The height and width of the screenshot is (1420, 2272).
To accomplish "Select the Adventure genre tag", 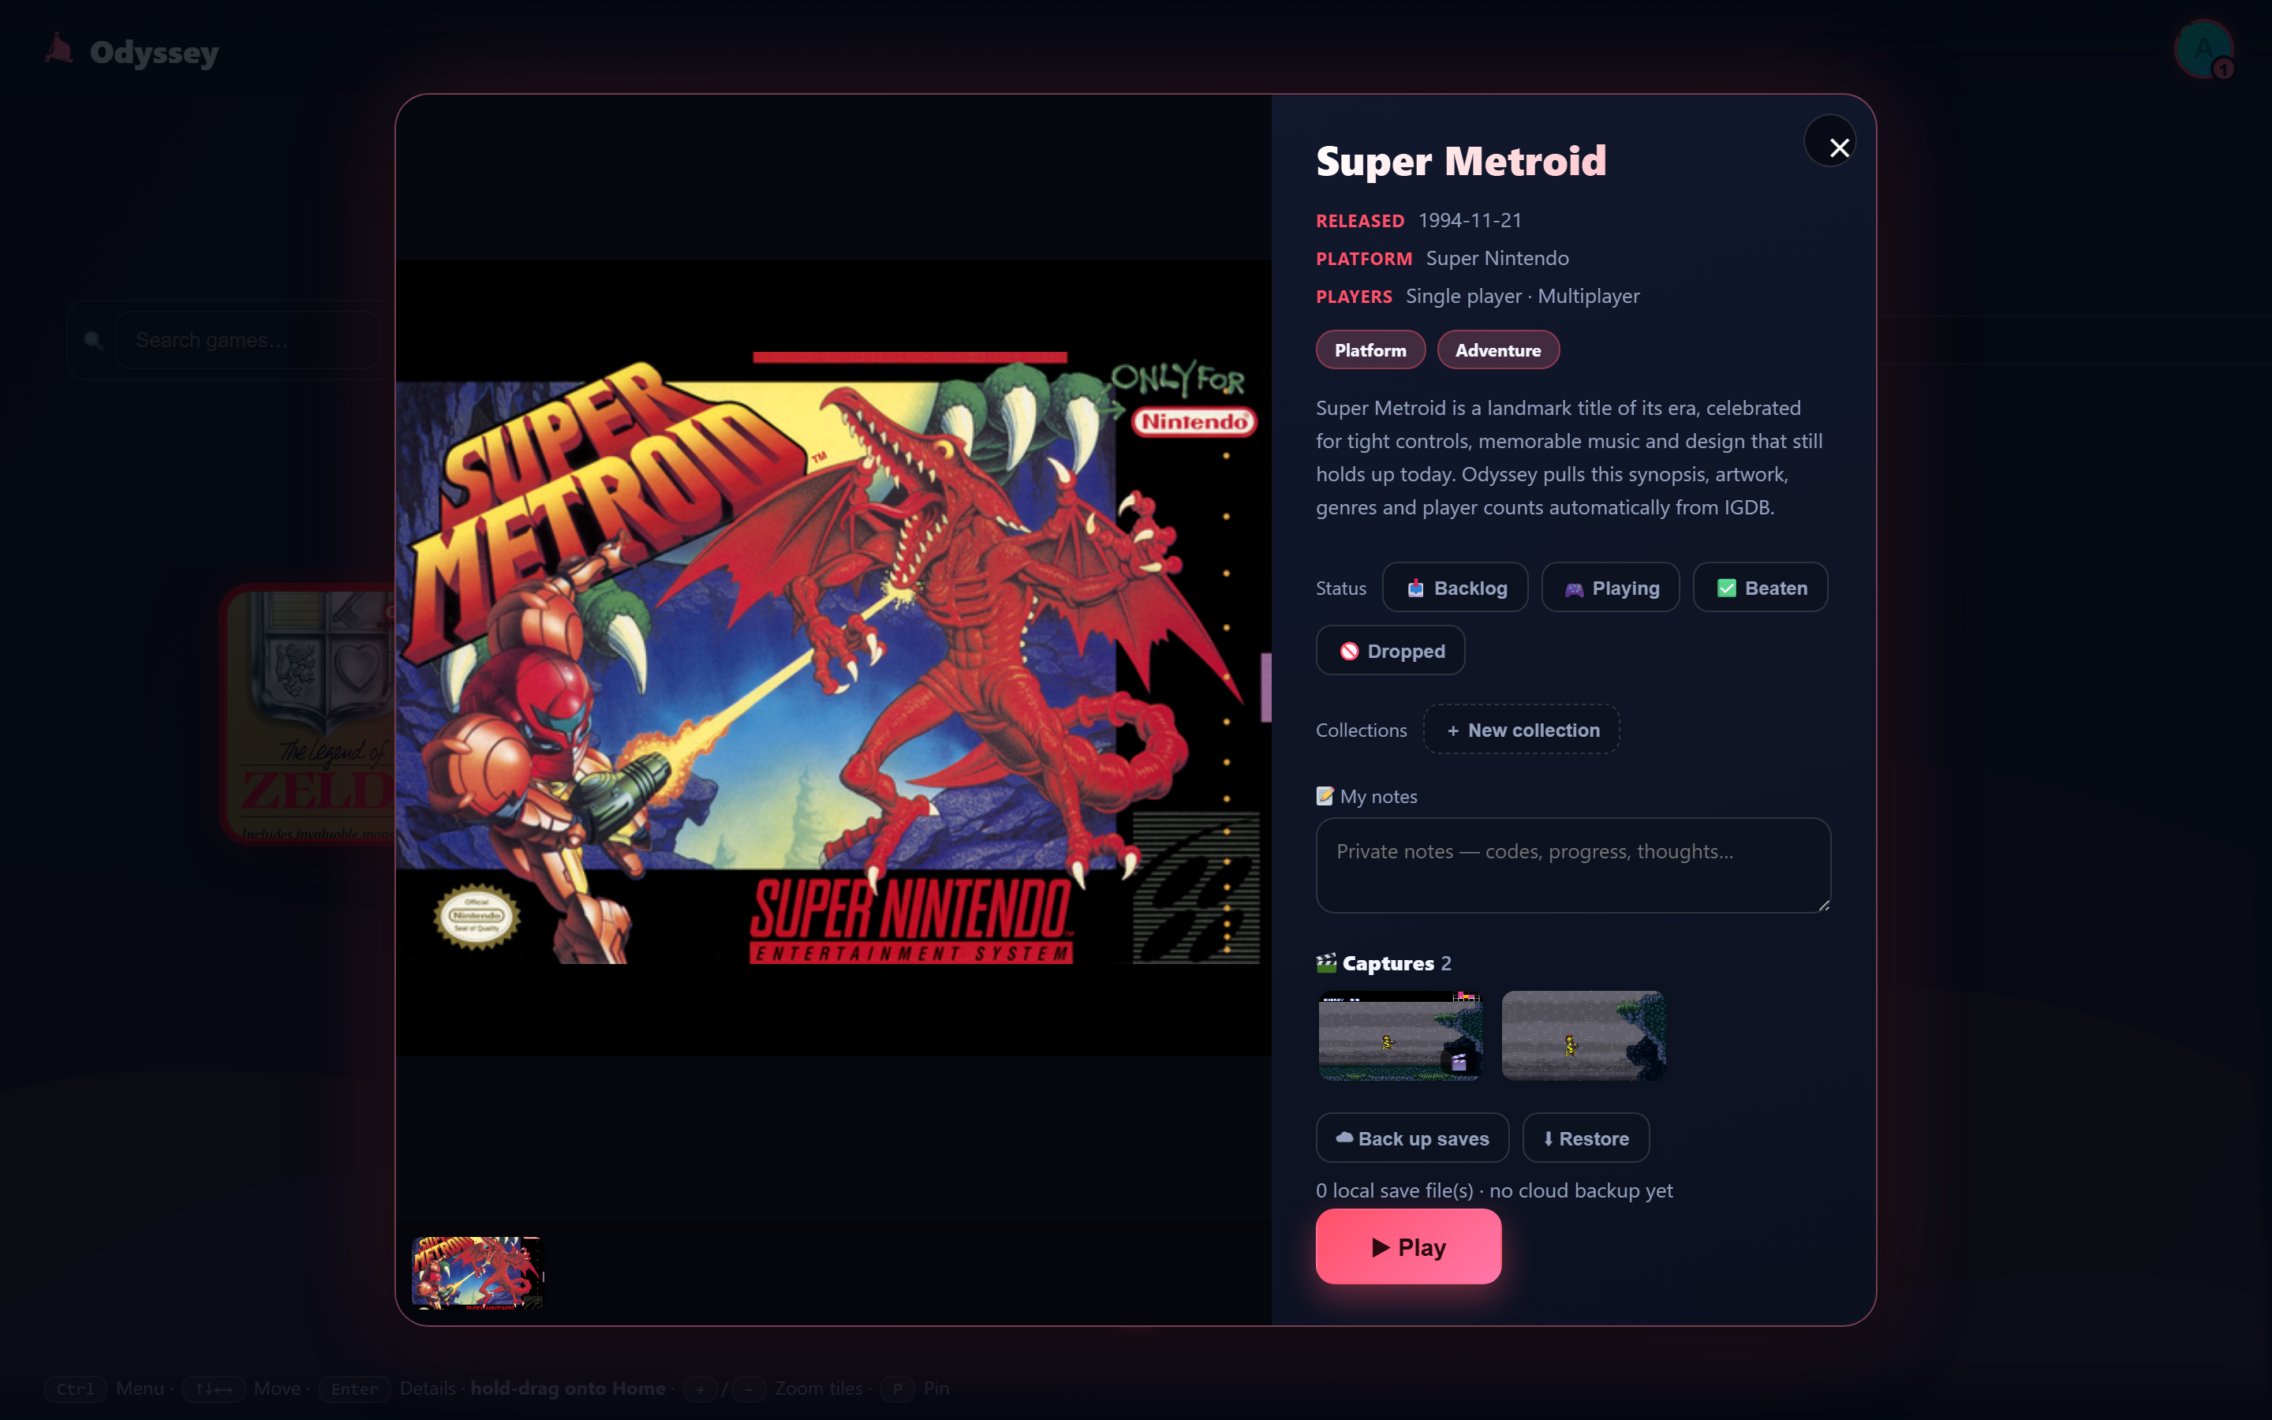I will pyautogui.click(x=1498, y=350).
